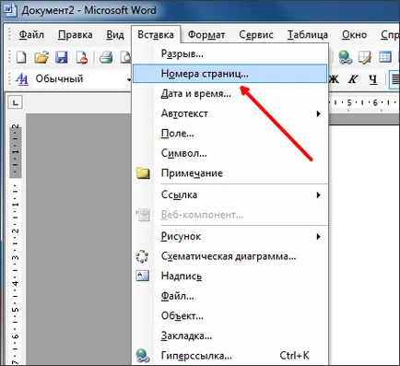400x366 pixels.
Task: Open a file with the folder icon
Action: [x=41, y=57]
